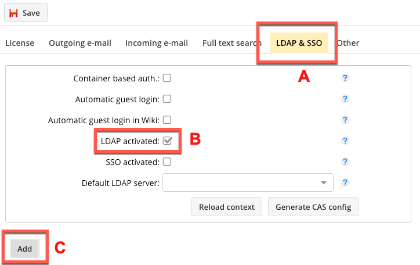Open help for Container based auth
The height and width of the screenshot is (265, 420).
click(345, 78)
